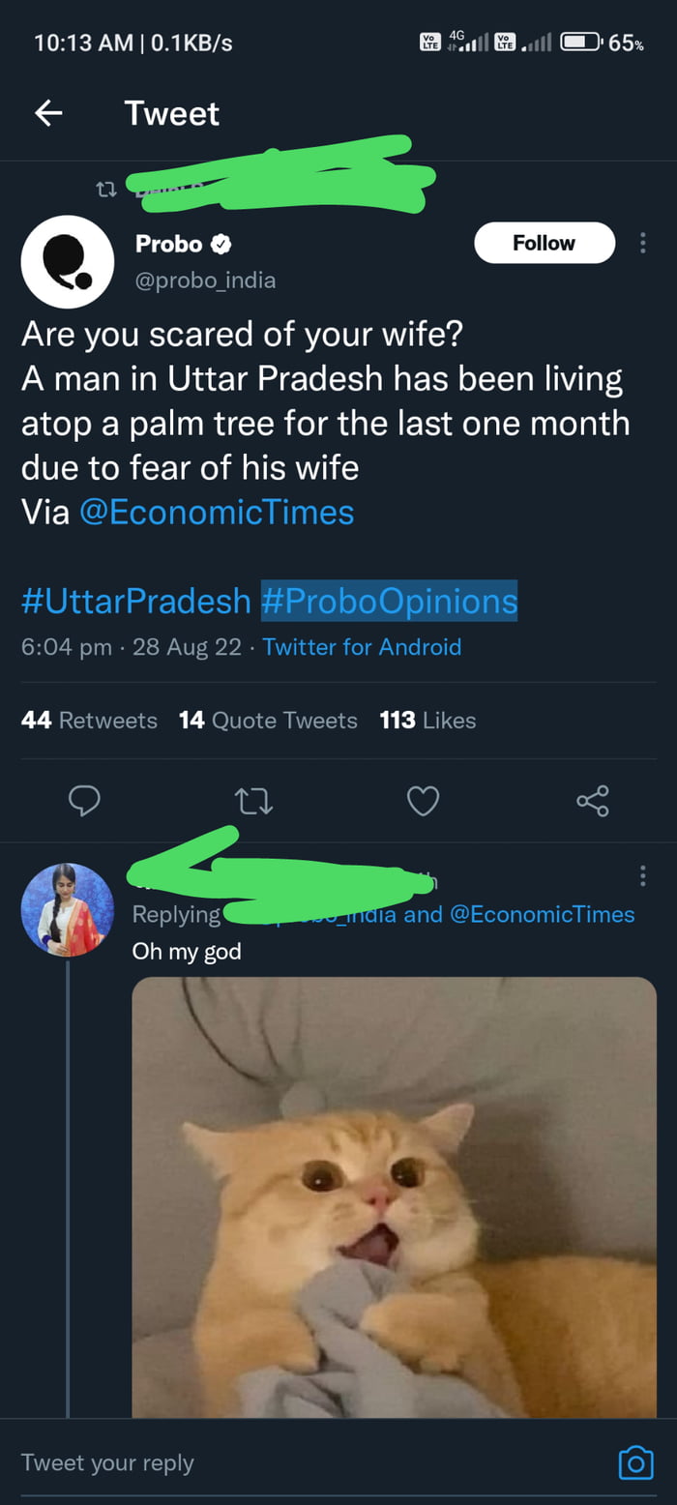The width and height of the screenshot is (677, 1505).
Task: Follow the Probo account
Action: [544, 243]
